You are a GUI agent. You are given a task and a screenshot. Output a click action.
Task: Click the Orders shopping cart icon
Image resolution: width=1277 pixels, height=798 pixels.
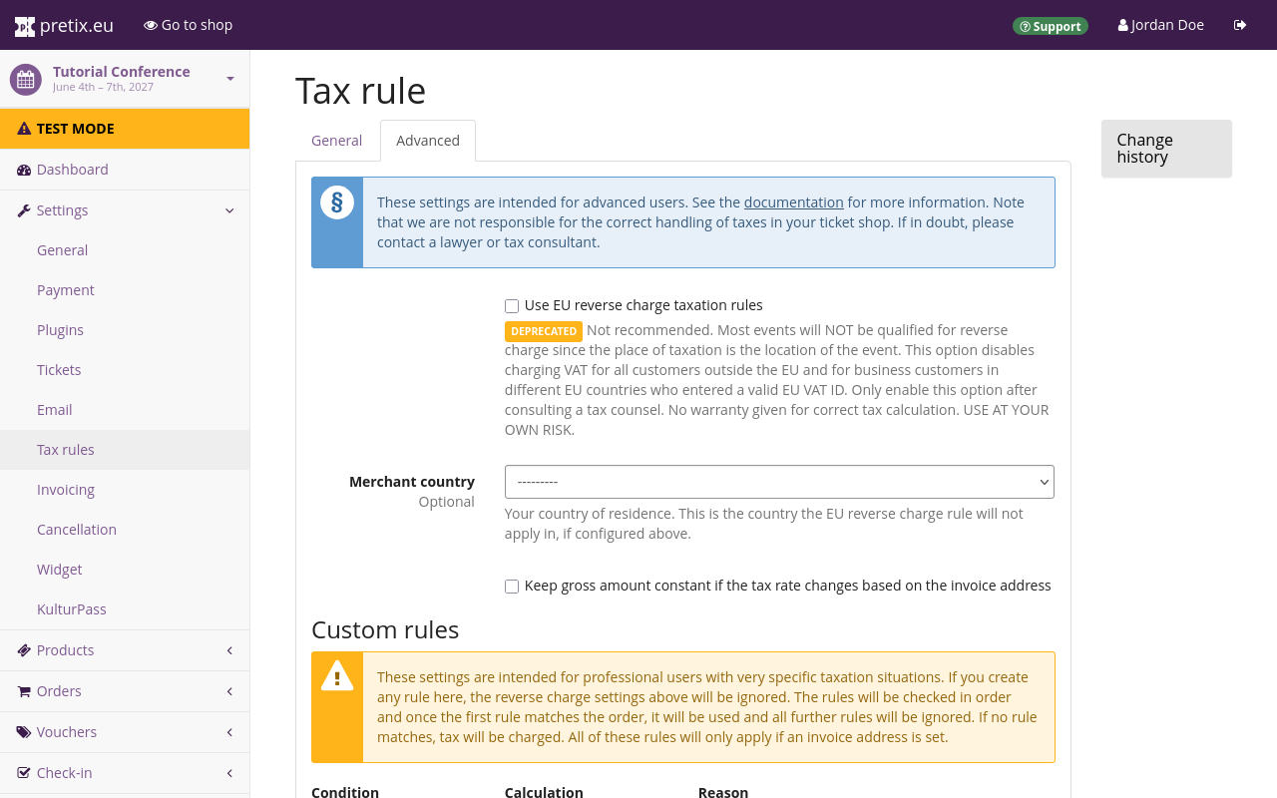click(x=24, y=691)
